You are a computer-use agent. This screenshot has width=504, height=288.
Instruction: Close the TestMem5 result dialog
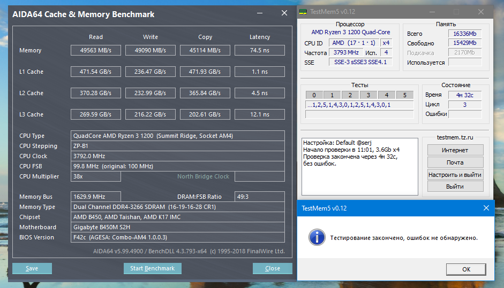pyautogui.click(x=486, y=208)
